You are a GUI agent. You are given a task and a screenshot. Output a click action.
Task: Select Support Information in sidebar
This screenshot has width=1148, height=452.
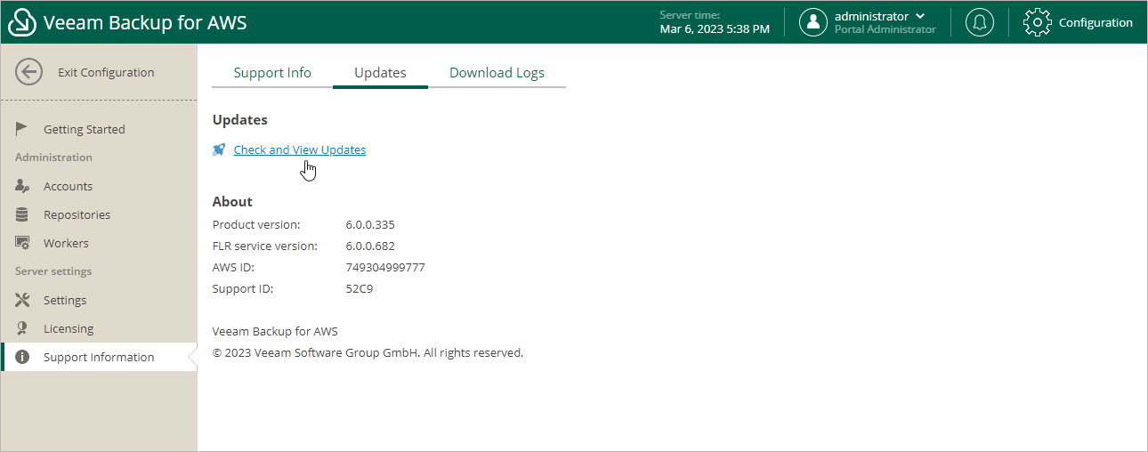pos(99,357)
